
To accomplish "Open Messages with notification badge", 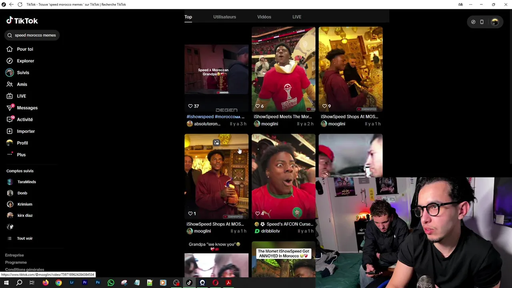I will point(22,108).
